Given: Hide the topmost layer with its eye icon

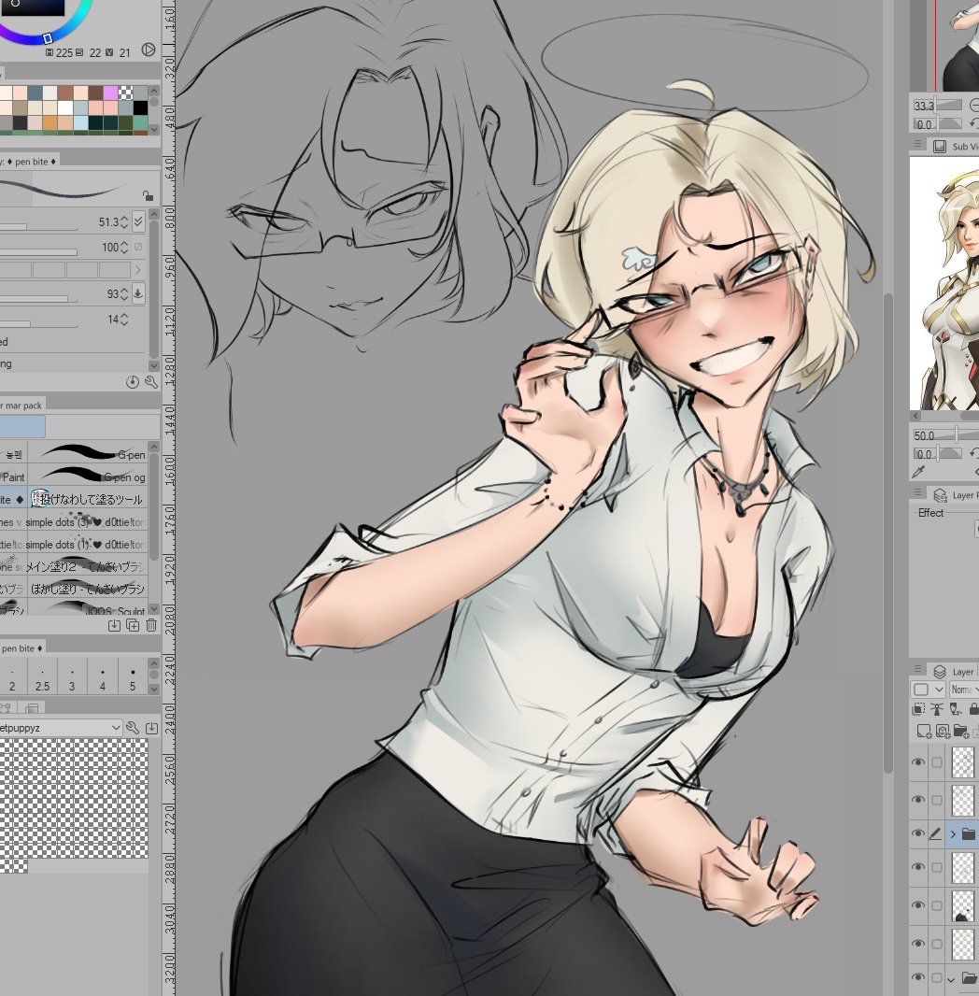Looking at the screenshot, I should (x=918, y=762).
